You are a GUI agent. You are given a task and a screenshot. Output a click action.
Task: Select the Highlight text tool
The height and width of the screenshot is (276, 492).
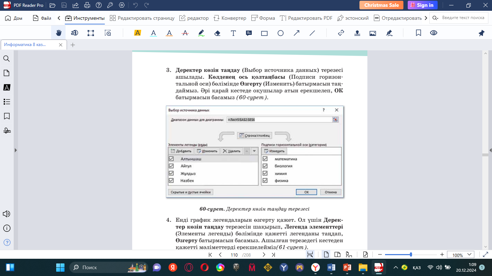(x=137, y=33)
